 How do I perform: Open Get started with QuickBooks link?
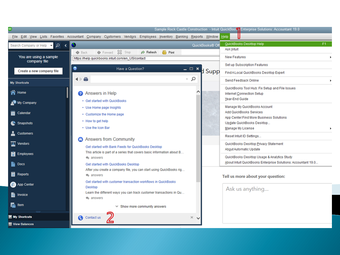pos(106,101)
